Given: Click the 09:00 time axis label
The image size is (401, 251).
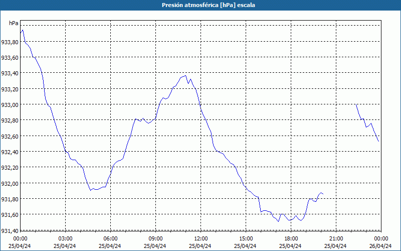Looking at the screenshot, I should [155, 239].
